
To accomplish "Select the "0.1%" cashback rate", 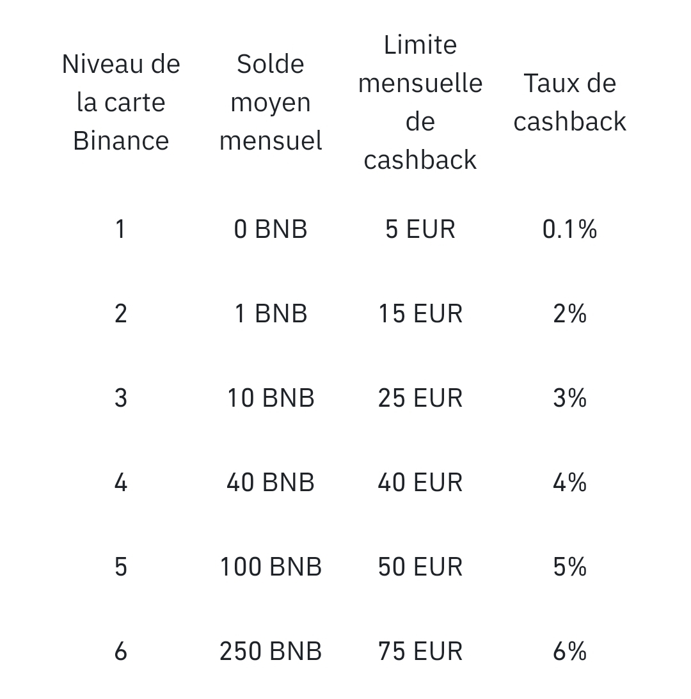I will 569,229.
